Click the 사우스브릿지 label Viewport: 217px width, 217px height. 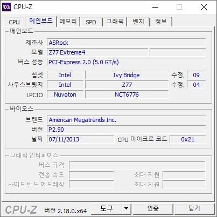[25, 85]
